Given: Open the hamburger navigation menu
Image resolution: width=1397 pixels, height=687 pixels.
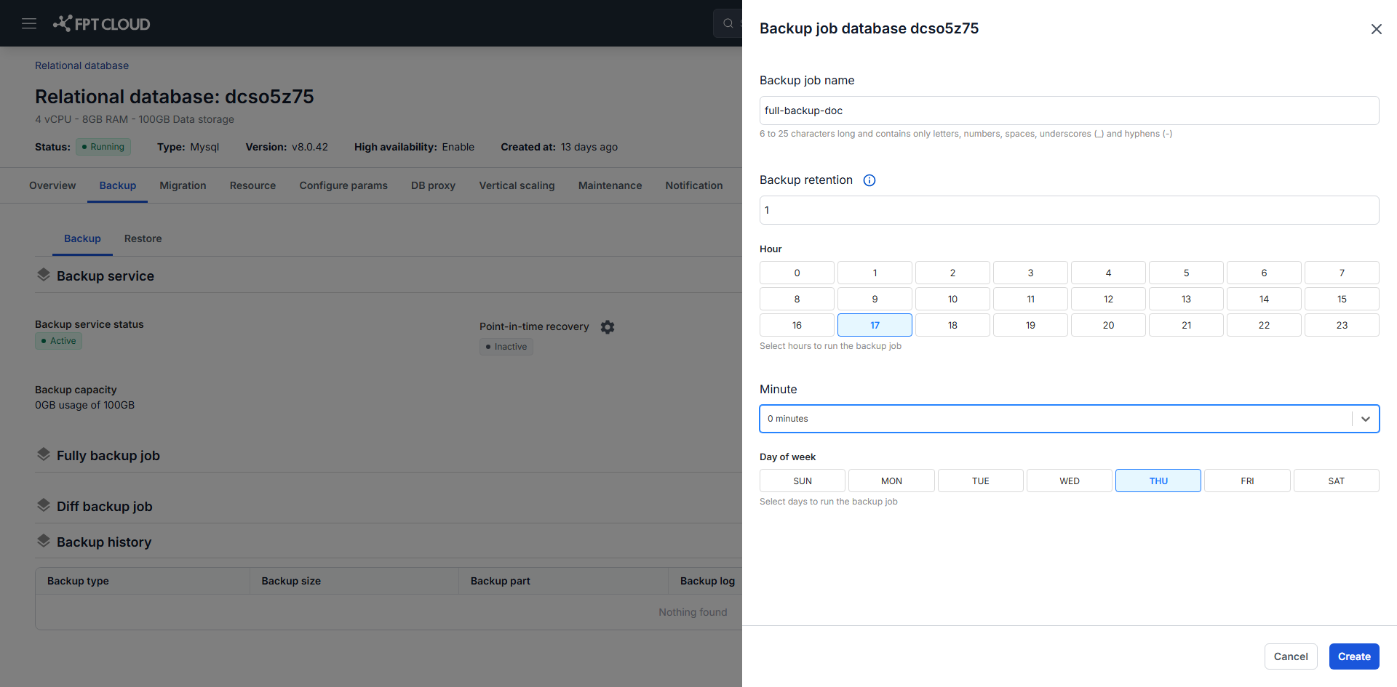Looking at the screenshot, I should [x=29, y=23].
